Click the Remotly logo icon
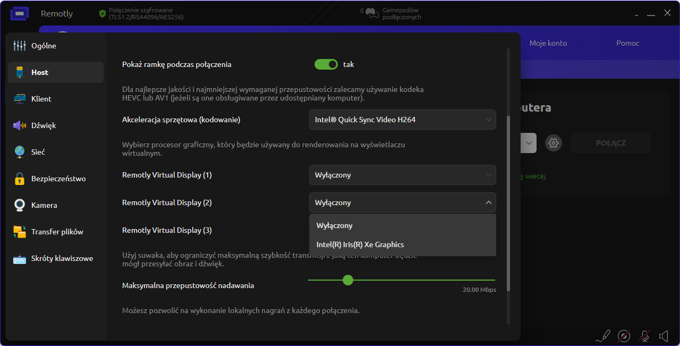This screenshot has height=346, width=680. pyautogui.click(x=20, y=13)
